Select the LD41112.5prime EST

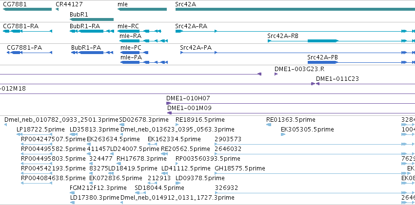click(165, 173)
